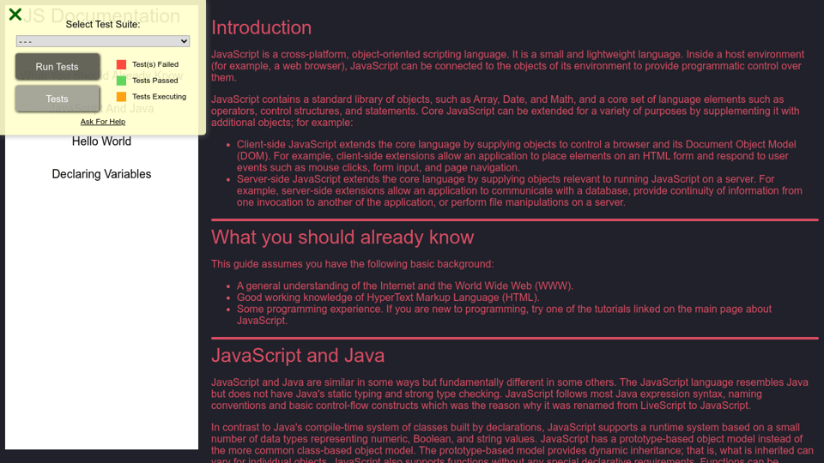Click the 'What you should already know' heading
Screen dimensions: 824x463
click(342, 238)
